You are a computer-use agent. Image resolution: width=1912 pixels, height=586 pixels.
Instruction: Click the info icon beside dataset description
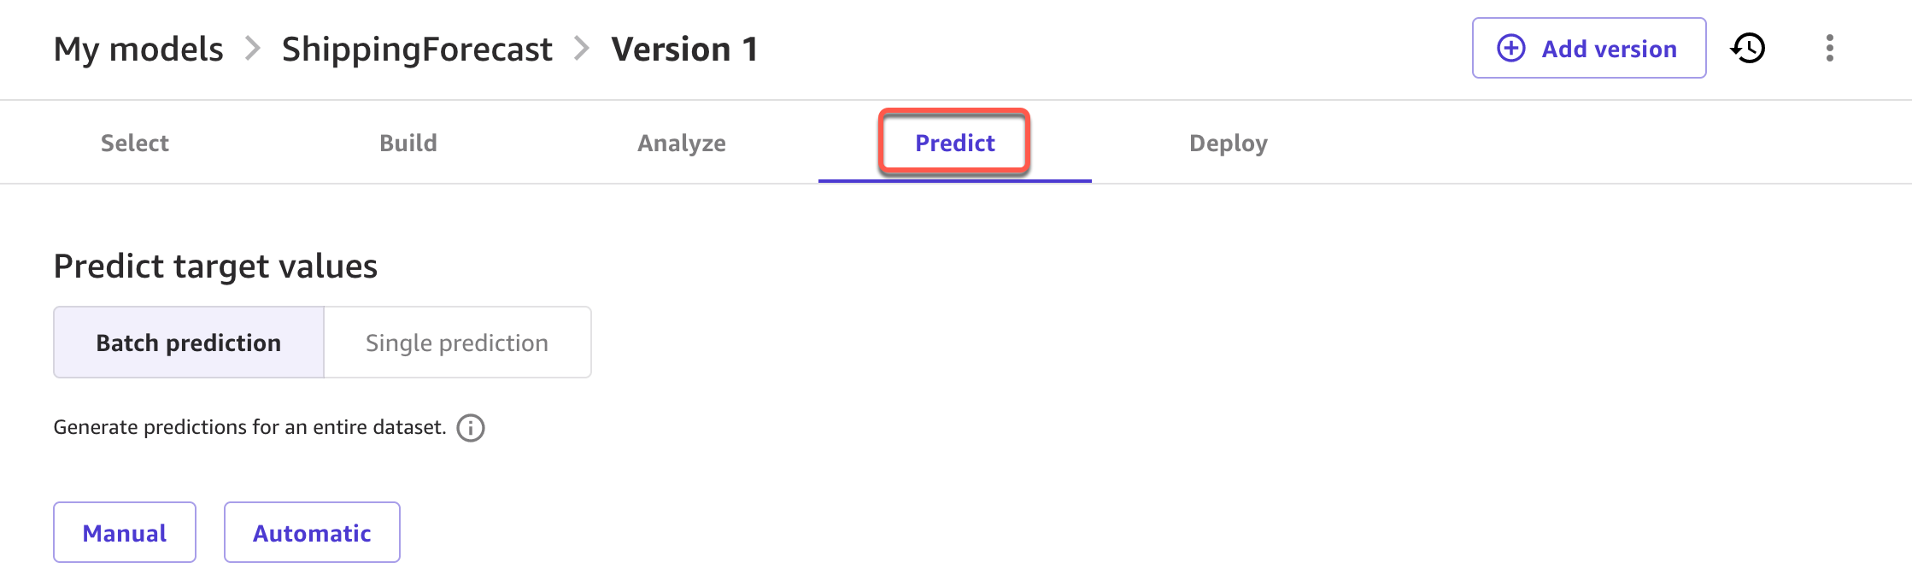click(x=471, y=427)
